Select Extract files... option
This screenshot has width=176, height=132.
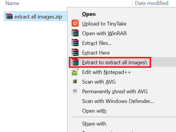pyautogui.click(x=97, y=43)
